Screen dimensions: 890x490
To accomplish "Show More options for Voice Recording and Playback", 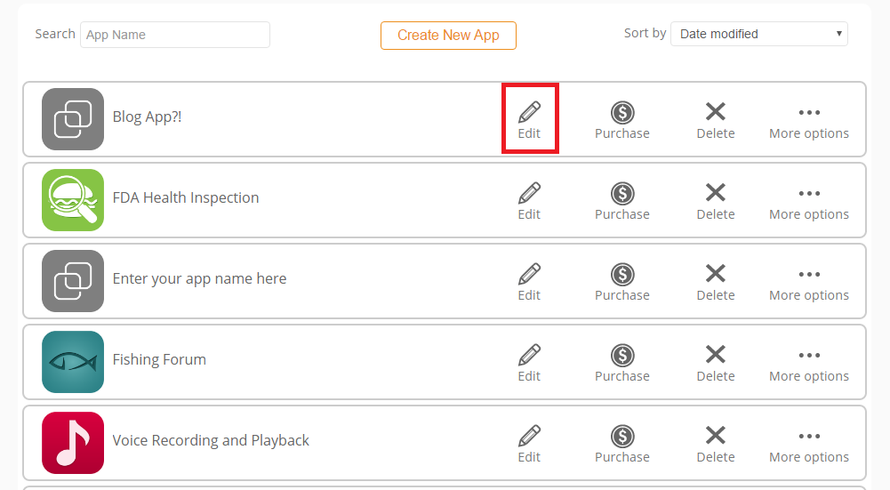I will click(809, 445).
